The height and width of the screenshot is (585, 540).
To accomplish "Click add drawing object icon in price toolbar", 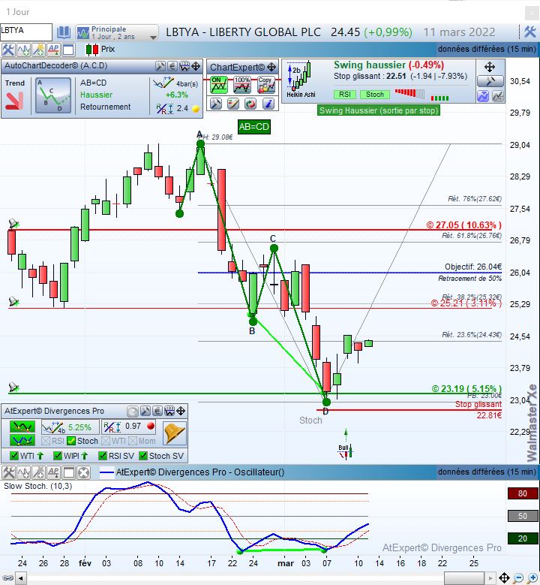I will [38, 50].
